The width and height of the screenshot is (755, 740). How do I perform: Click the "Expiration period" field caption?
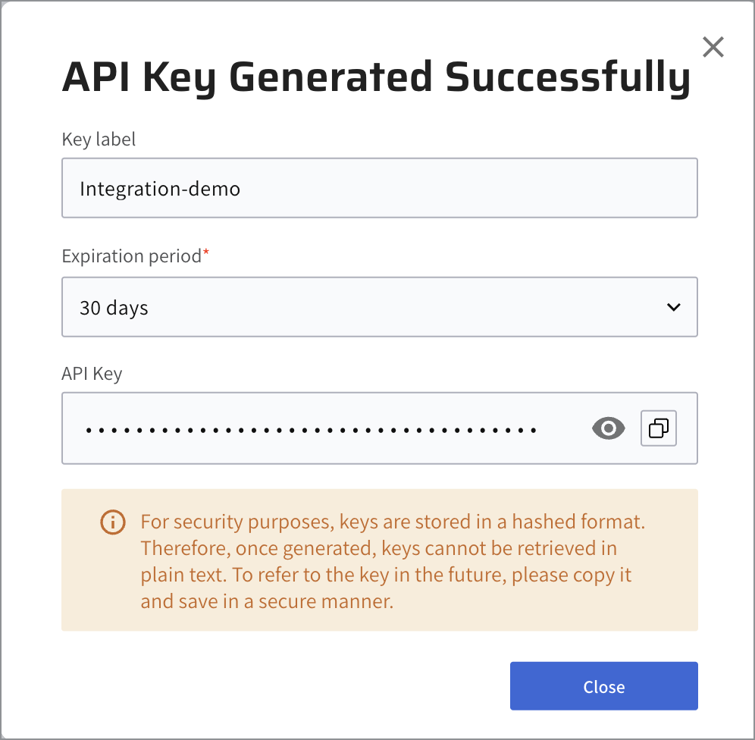coord(131,256)
